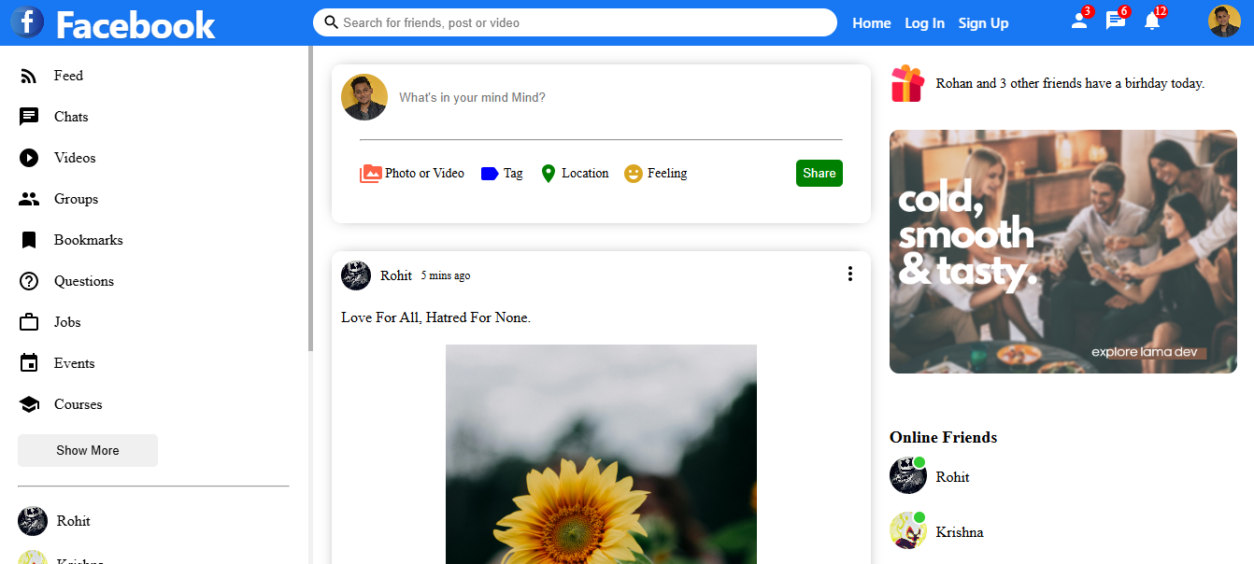Select Jobs label in sidebar
The width and height of the screenshot is (1254, 564).
tap(67, 322)
